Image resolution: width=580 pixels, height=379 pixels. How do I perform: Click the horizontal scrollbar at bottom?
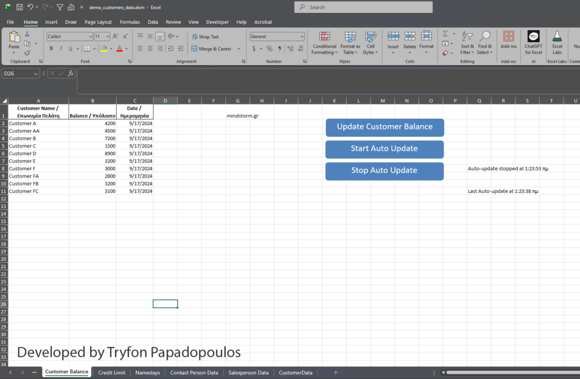click(x=512, y=372)
